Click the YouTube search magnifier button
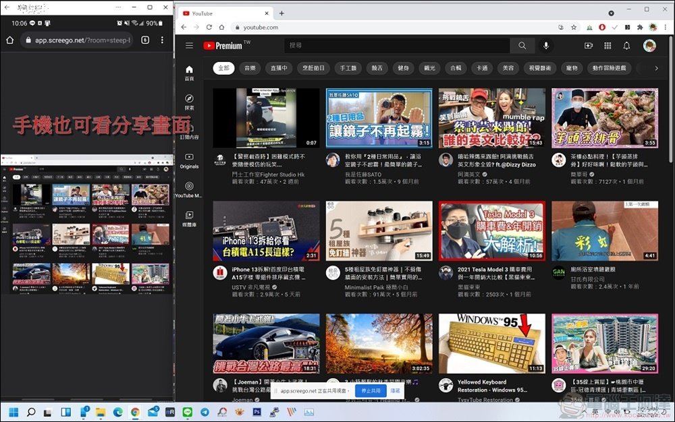Image resolution: width=675 pixels, height=422 pixels. pos(522,46)
